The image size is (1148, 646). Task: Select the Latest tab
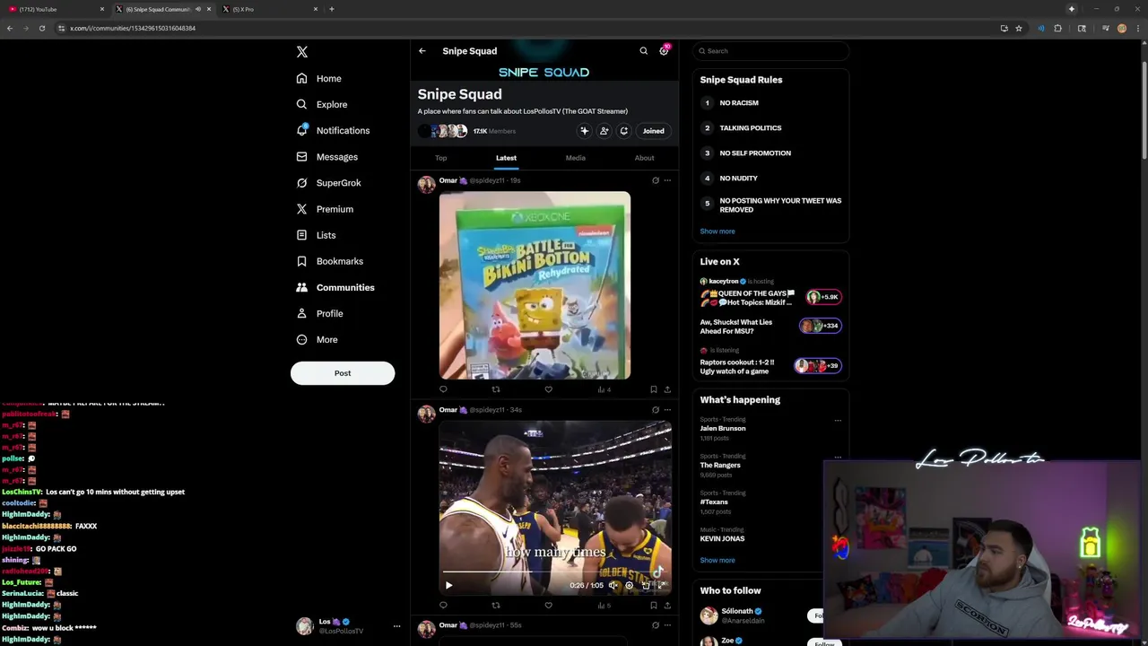click(506, 158)
